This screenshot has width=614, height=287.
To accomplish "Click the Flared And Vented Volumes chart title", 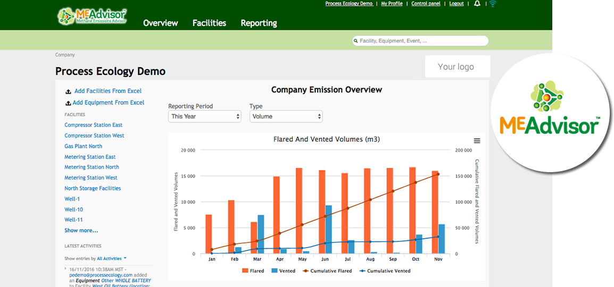I will [327, 139].
